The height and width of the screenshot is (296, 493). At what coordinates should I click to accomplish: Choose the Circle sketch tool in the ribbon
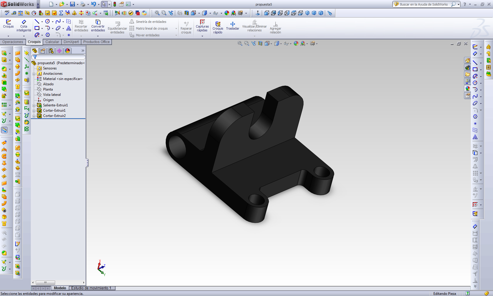tap(48, 21)
